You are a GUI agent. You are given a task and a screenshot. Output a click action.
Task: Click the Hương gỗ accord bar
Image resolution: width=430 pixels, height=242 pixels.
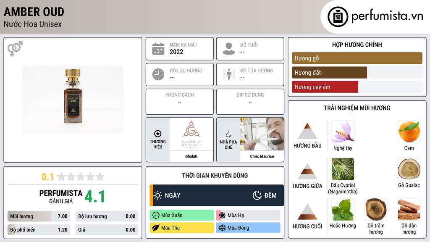357,58
